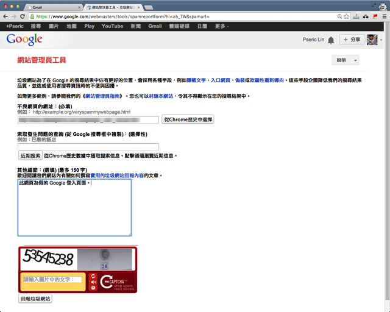Play the audio CAPTCHA challenge

(x=93, y=282)
